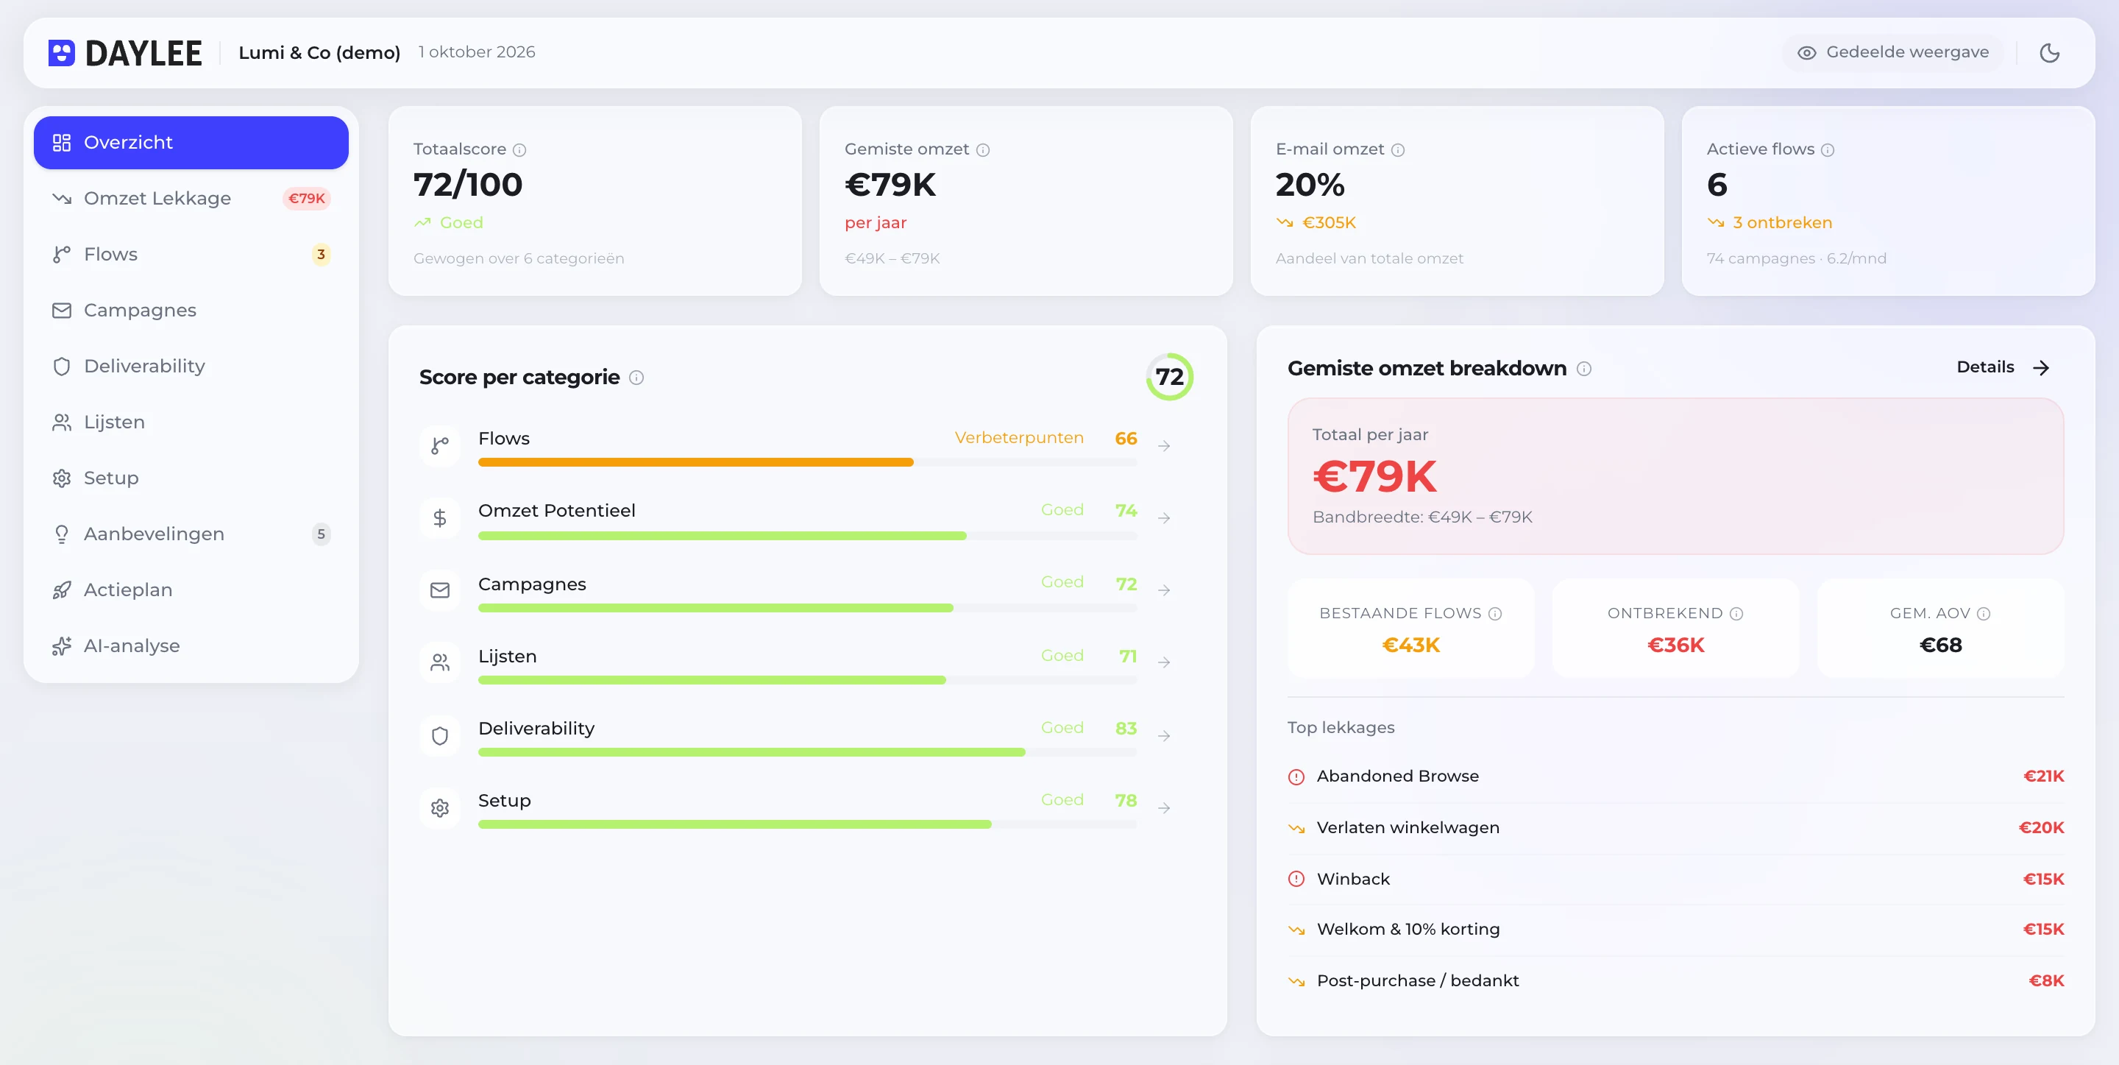Expand the Lijsten category row arrow
Viewport: 2119px width, 1065px height.
1164,662
